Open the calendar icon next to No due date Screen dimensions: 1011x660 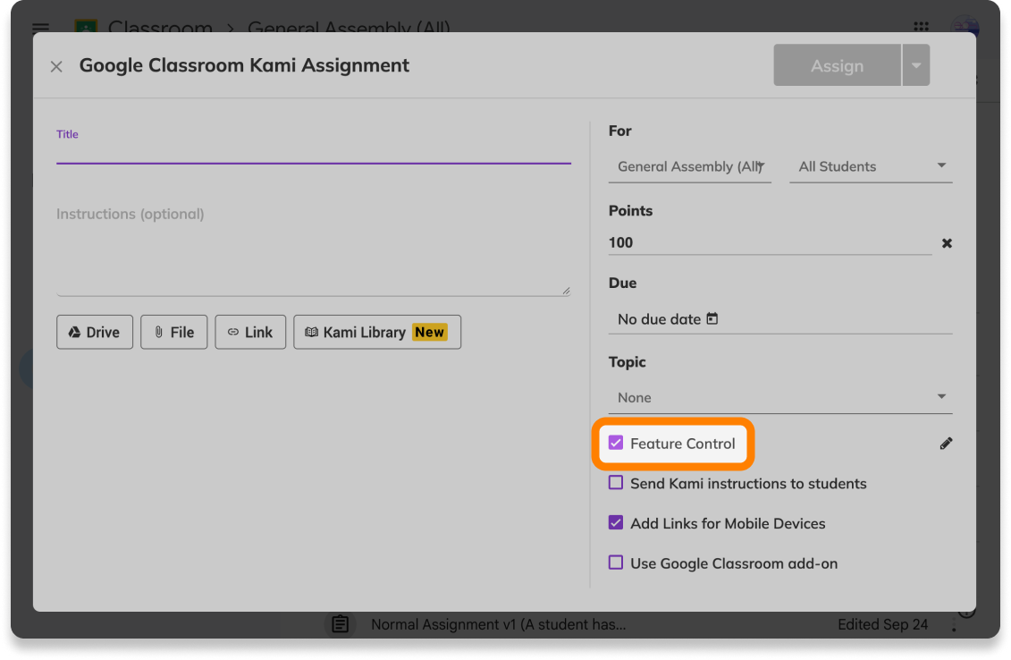tap(712, 318)
